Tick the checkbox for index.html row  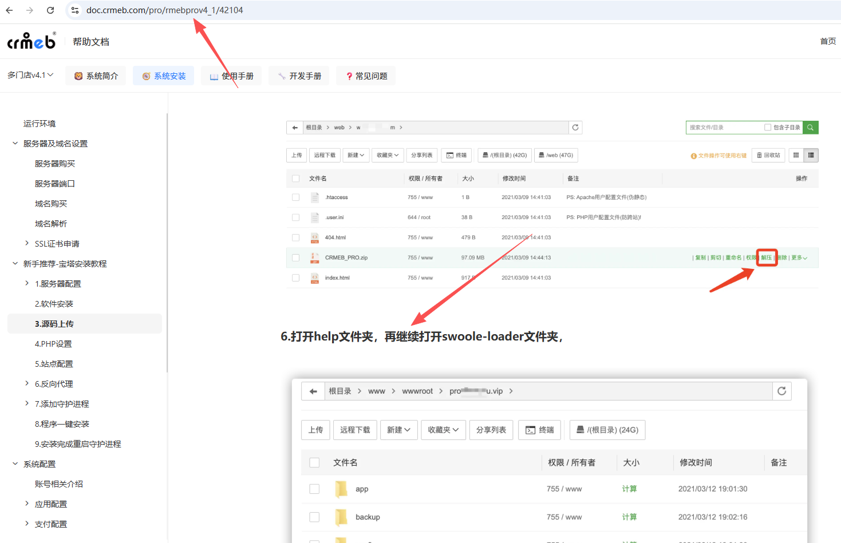click(295, 278)
